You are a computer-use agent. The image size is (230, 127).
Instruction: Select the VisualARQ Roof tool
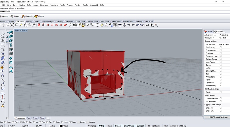[11, 71]
